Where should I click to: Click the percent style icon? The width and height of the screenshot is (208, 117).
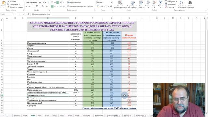[102, 6]
